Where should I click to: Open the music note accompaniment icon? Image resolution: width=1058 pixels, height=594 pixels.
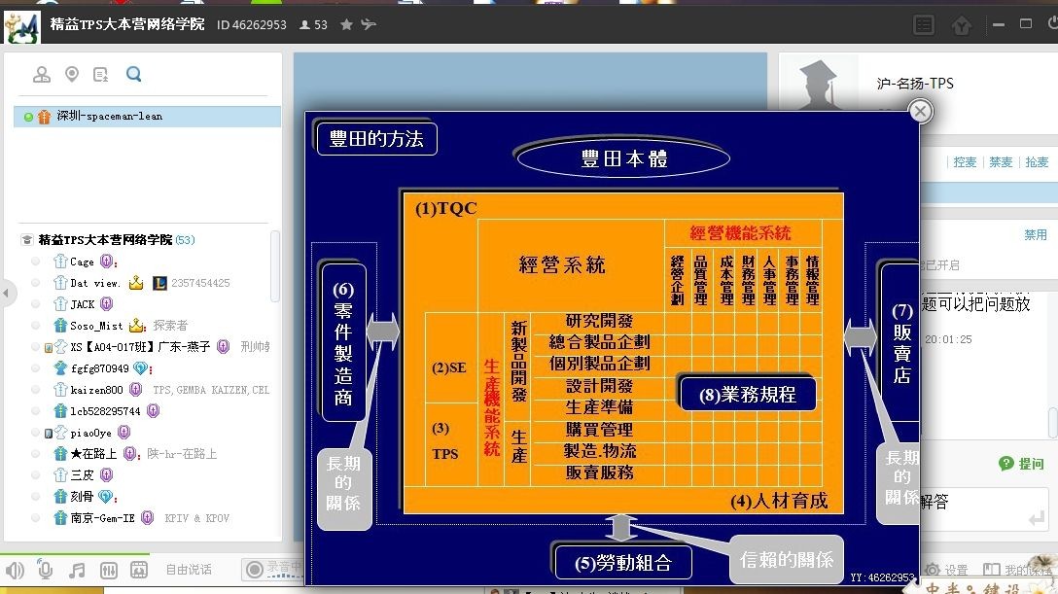click(x=77, y=571)
